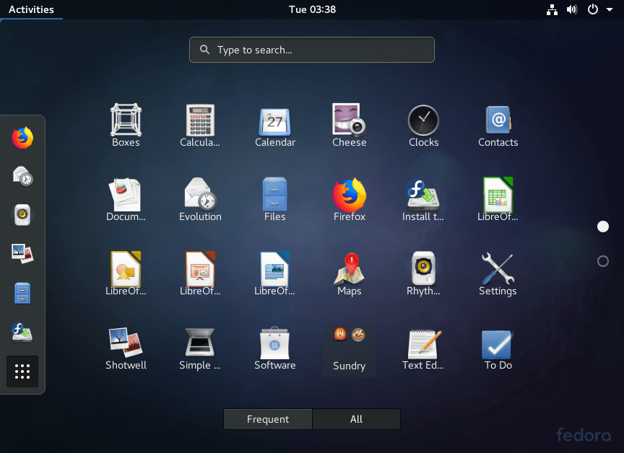Click Fedora installer icon in dock
This screenshot has width=624, height=453.
coord(22,332)
